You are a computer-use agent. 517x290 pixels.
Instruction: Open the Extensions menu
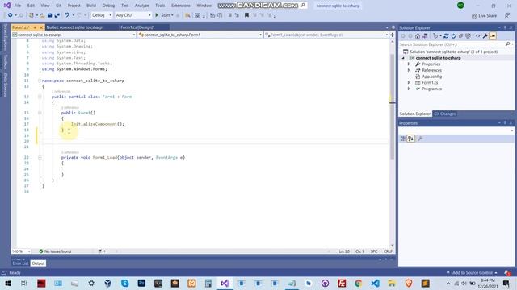(x=181, y=6)
